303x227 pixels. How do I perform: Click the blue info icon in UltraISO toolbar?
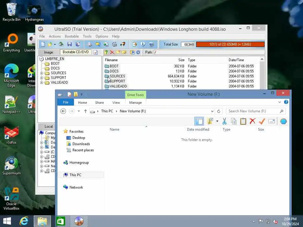coord(143,44)
